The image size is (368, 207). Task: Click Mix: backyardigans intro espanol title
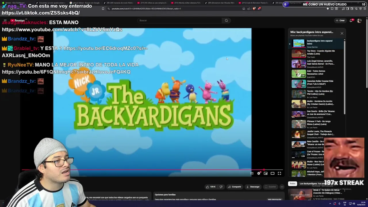[x=312, y=32]
